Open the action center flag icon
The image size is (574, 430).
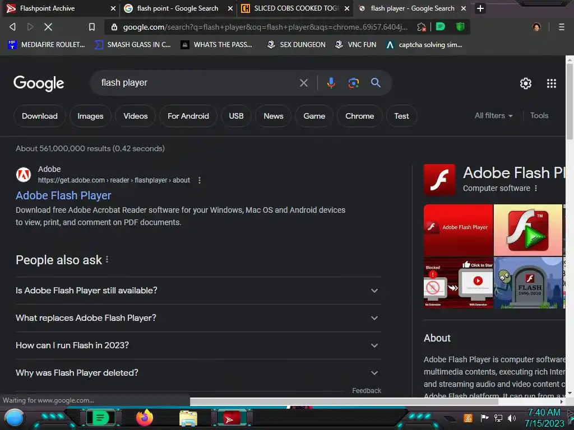[484, 418]
